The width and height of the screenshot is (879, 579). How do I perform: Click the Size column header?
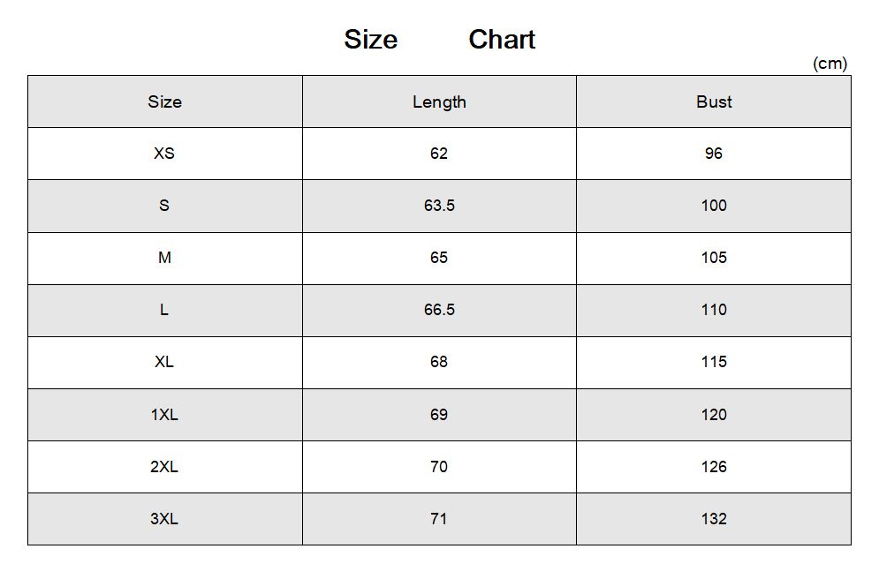[x=164, y=102]
